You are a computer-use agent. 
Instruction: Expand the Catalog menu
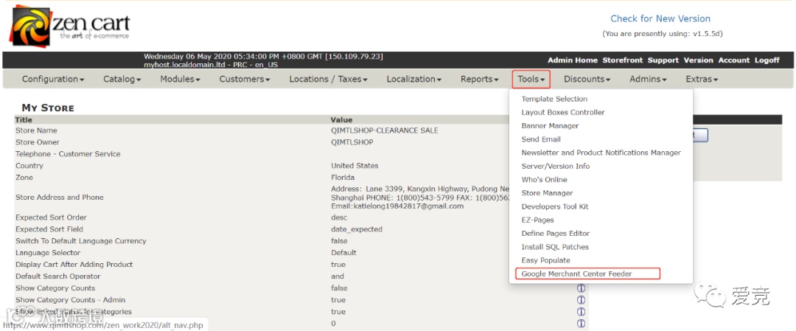(x=122, y=79)
